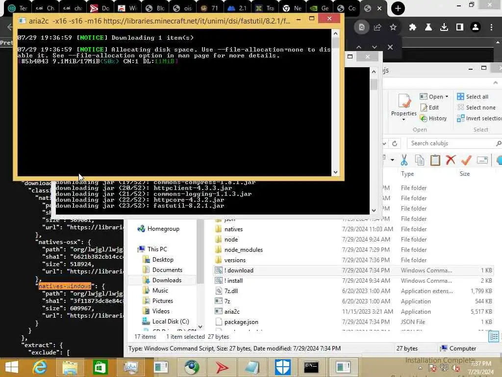
Task: Switch to the 'Blc' browser tab
Action: (x=155, y=8)
